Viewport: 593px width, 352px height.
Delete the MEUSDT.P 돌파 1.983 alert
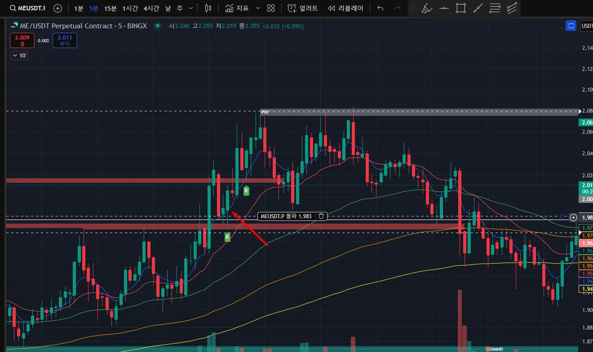(321, 216)
